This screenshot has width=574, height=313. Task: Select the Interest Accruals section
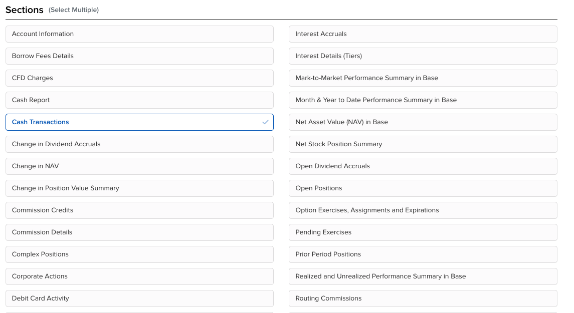[423, 34]
